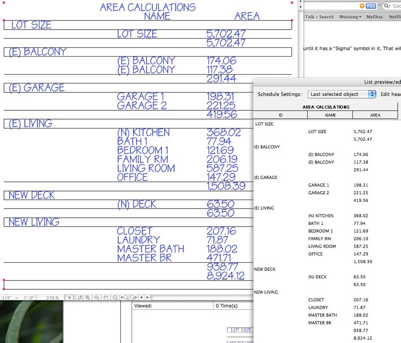Click the Zoom Out magnifier icon
Image resolution: width=401 pixels, height=343 pixels.
coord(97,297)
